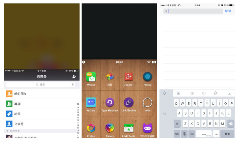Open 新的朋友 in the contacts list
Image resolution: width=239 pixels, height=142 pixels.
point(42,94)
